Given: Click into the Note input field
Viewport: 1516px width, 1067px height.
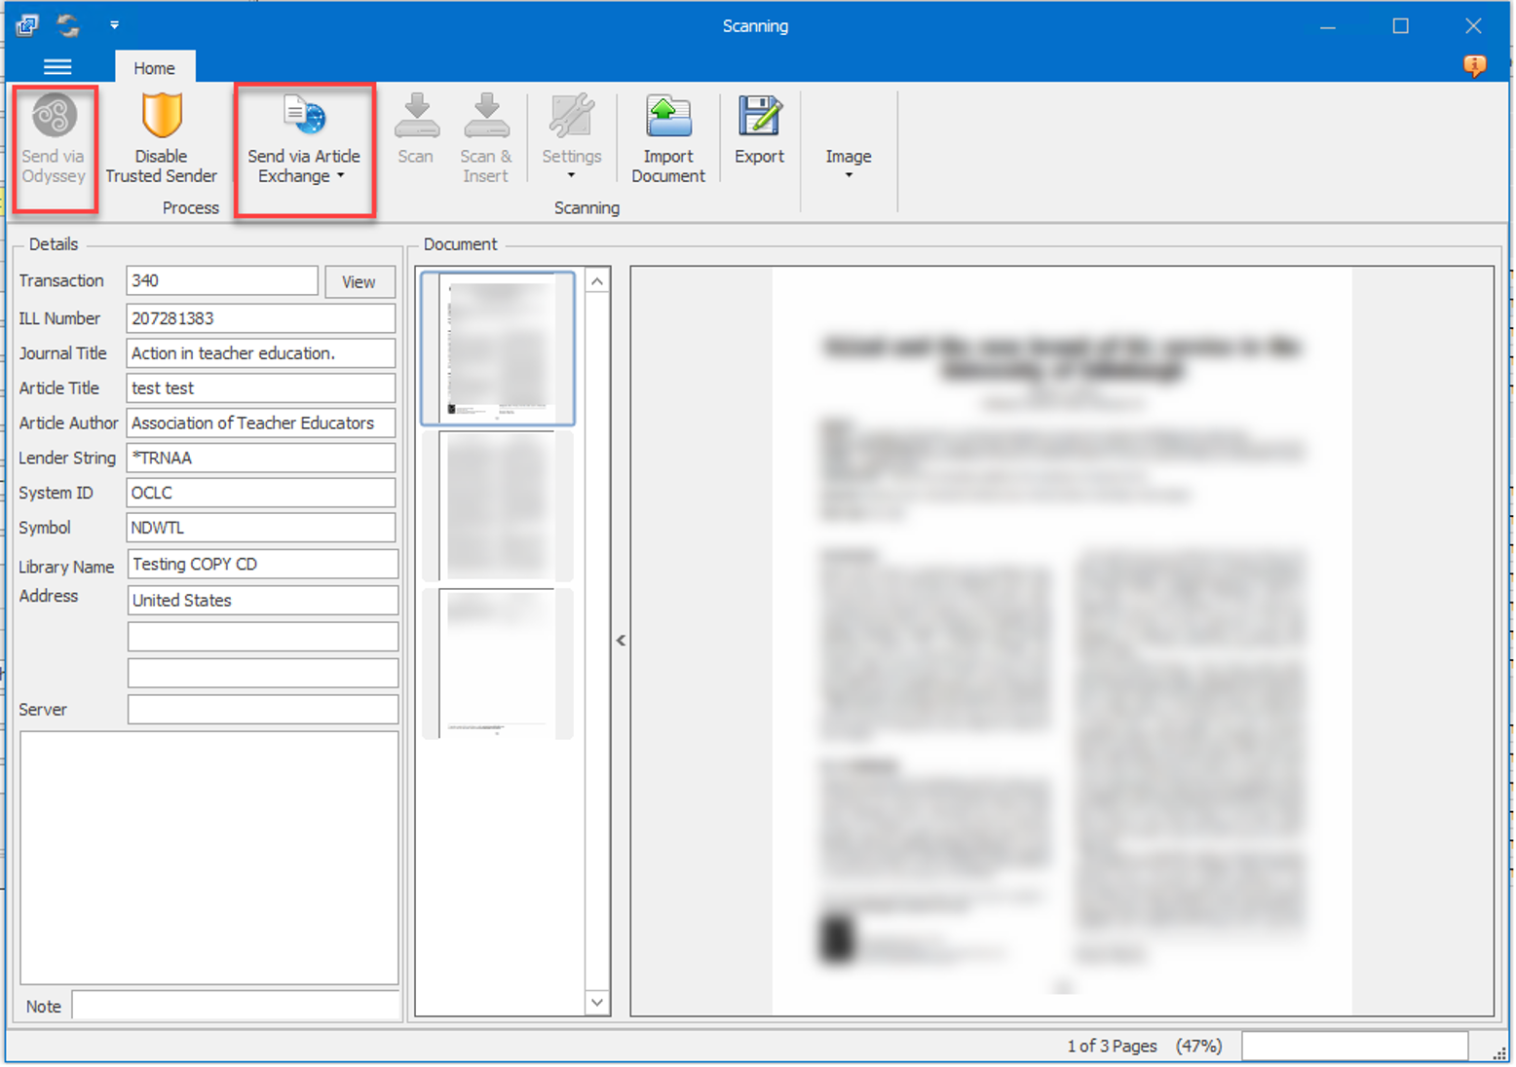Looking at the screenshot, I should pos(236,1006).
